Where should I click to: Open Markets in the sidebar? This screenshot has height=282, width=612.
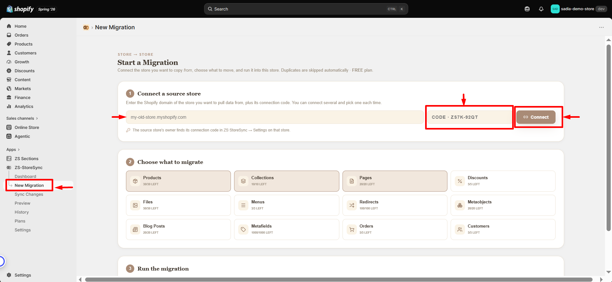coord(23,88)
